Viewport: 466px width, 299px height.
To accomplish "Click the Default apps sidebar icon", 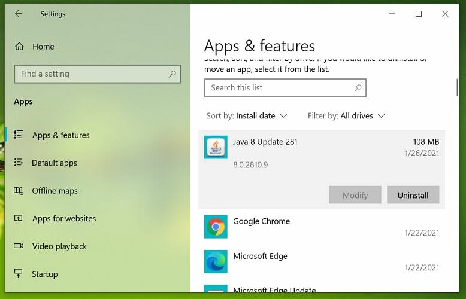I will point(19,162).
